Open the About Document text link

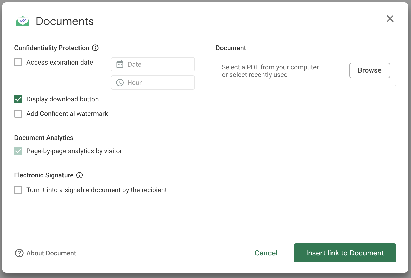point(51,253)
